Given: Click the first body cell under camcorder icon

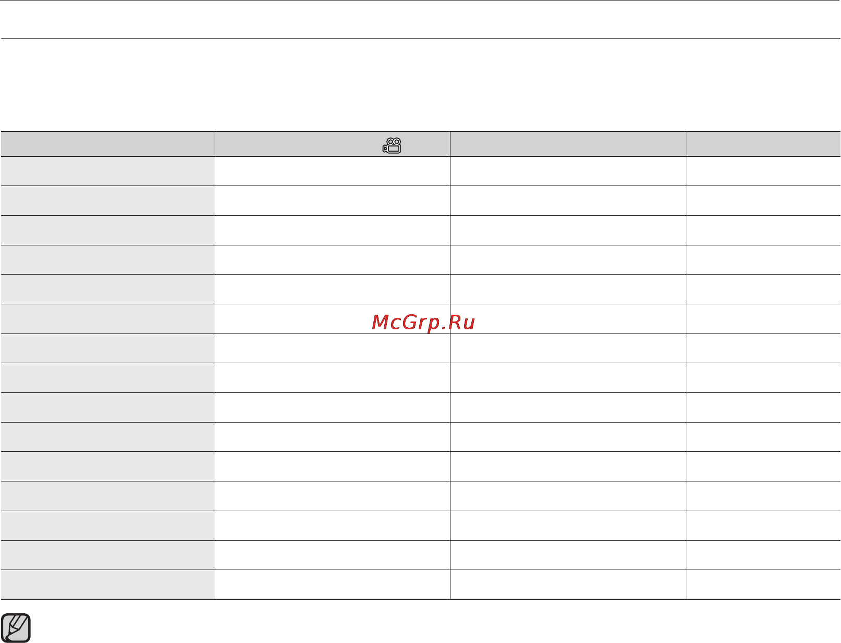Looking at the screenshot, I should tap(332, 171).
